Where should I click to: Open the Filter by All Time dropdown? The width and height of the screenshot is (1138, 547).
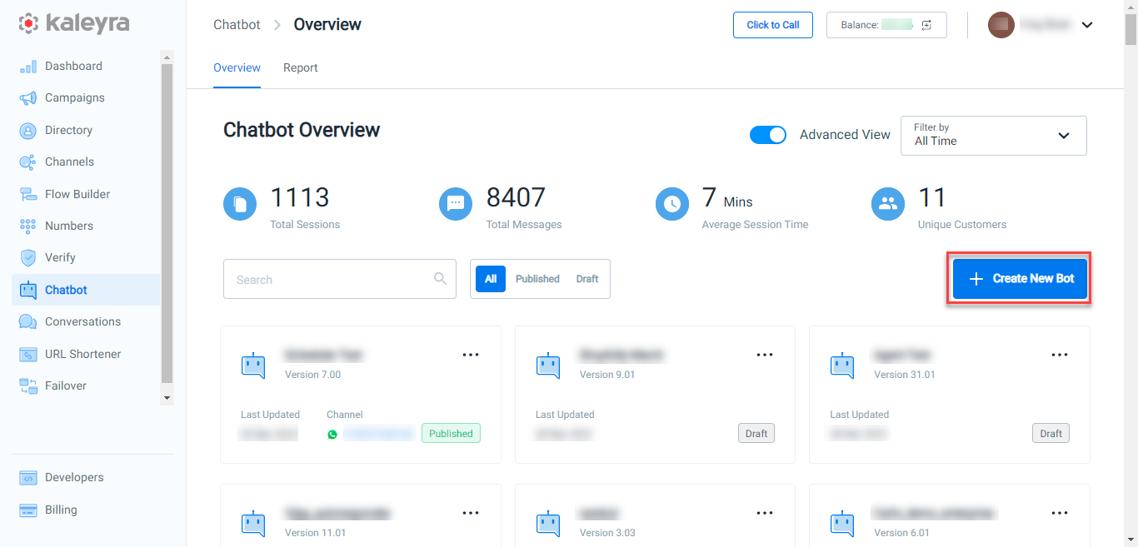[994, 136]
